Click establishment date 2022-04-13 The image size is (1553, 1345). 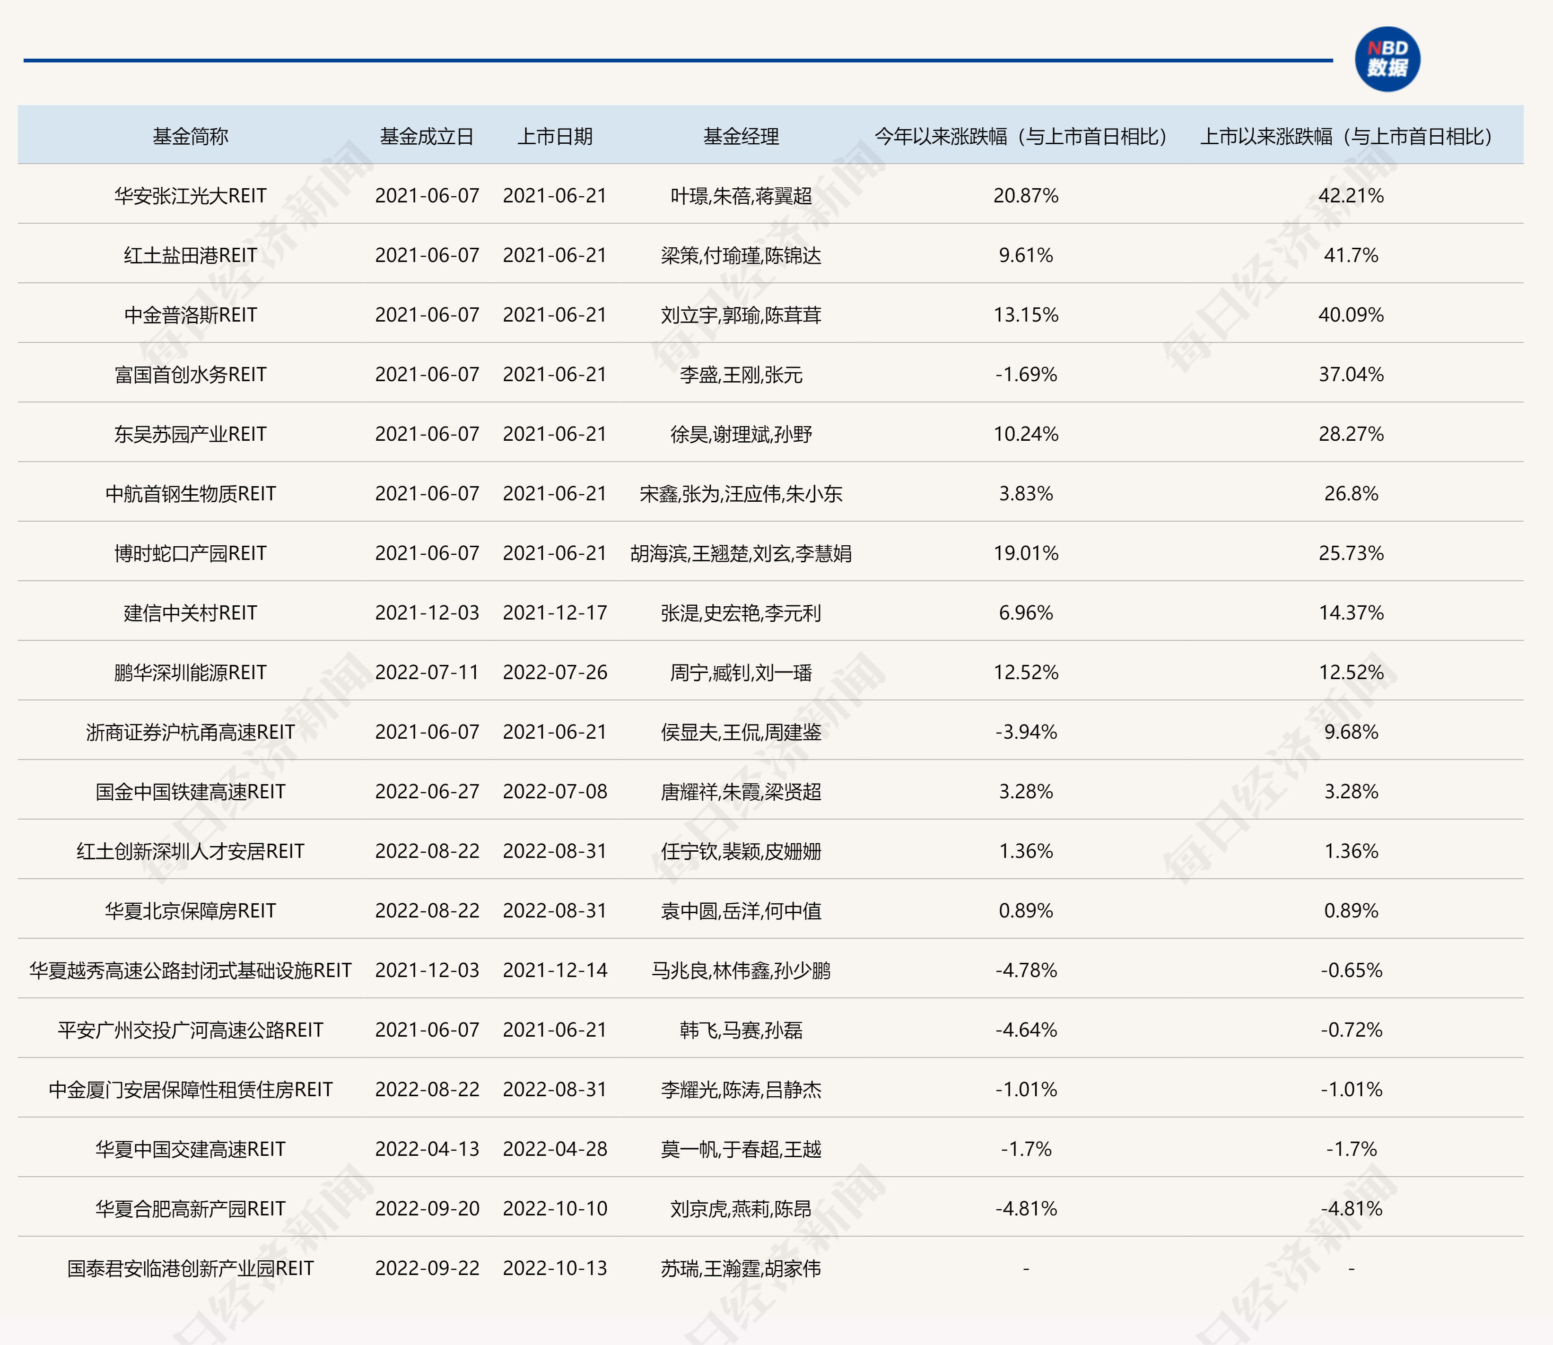point(427,1149)
